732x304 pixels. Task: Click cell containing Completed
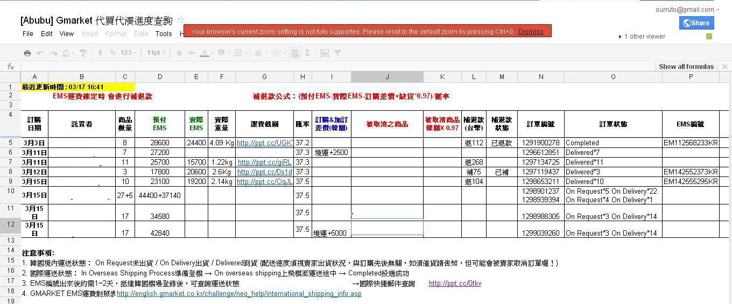click(613, 143)
